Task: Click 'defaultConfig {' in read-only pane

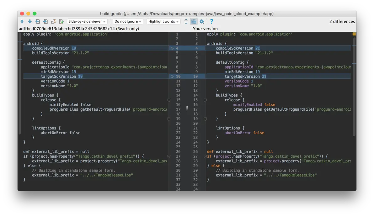Action: 48,62
